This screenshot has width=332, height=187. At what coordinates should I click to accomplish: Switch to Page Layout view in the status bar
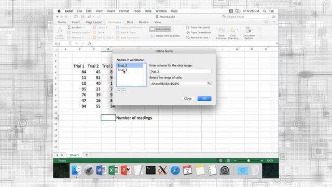point(228,161)
